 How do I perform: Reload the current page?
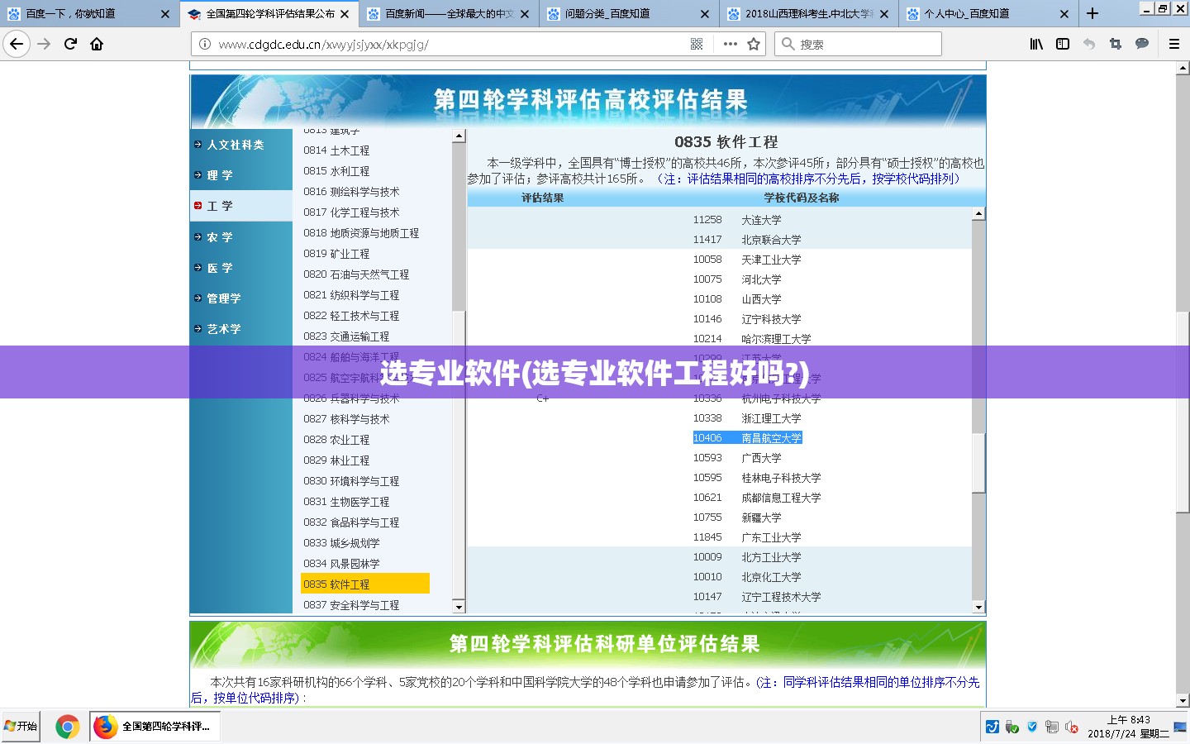click(x=70, y=44)
